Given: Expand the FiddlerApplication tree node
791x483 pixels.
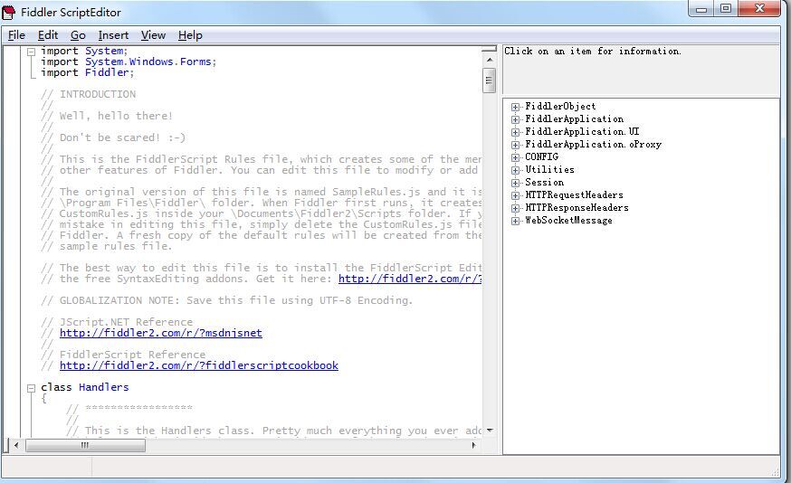Looking at the screenshot, I should tap(515, 119).
